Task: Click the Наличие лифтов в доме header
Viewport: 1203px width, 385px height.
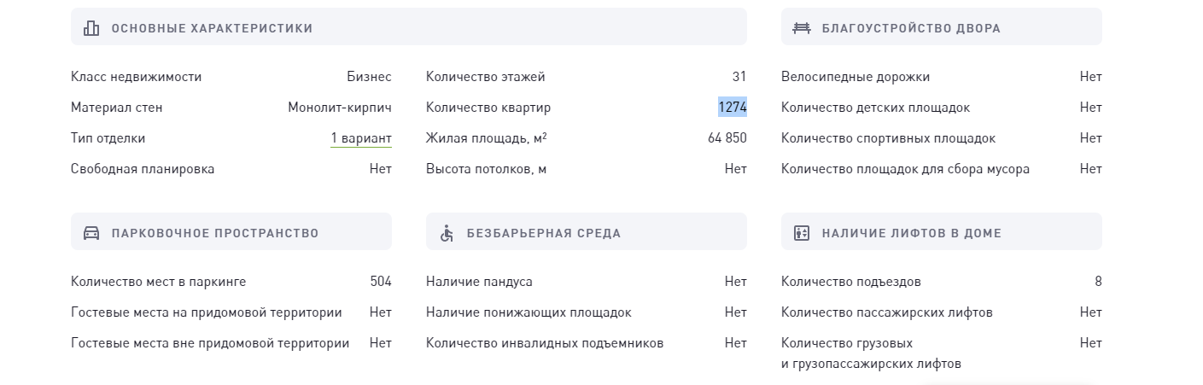Action: (942, 231)
